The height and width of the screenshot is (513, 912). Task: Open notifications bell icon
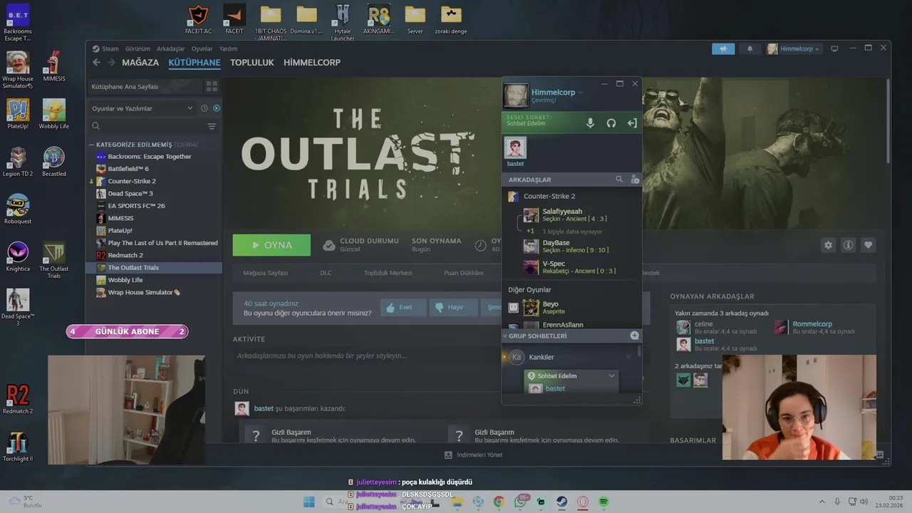(x=750, y=49)
